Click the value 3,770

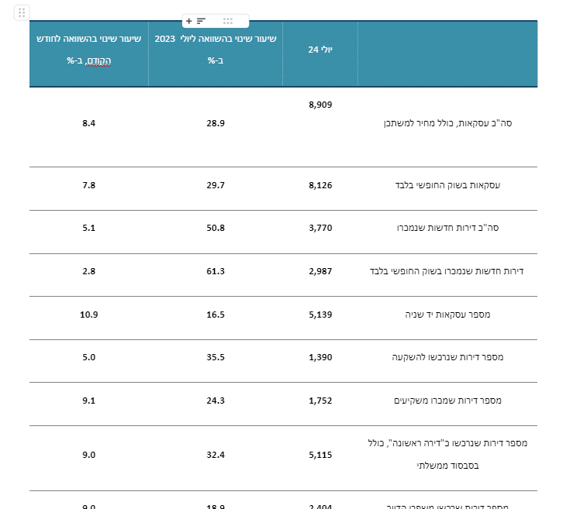click(x=320, y=228)
